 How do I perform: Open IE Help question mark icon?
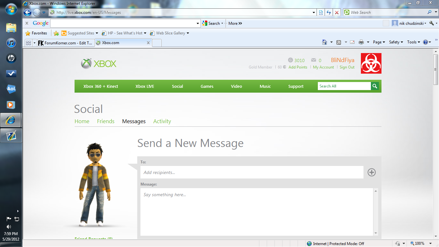pos(426,42)
